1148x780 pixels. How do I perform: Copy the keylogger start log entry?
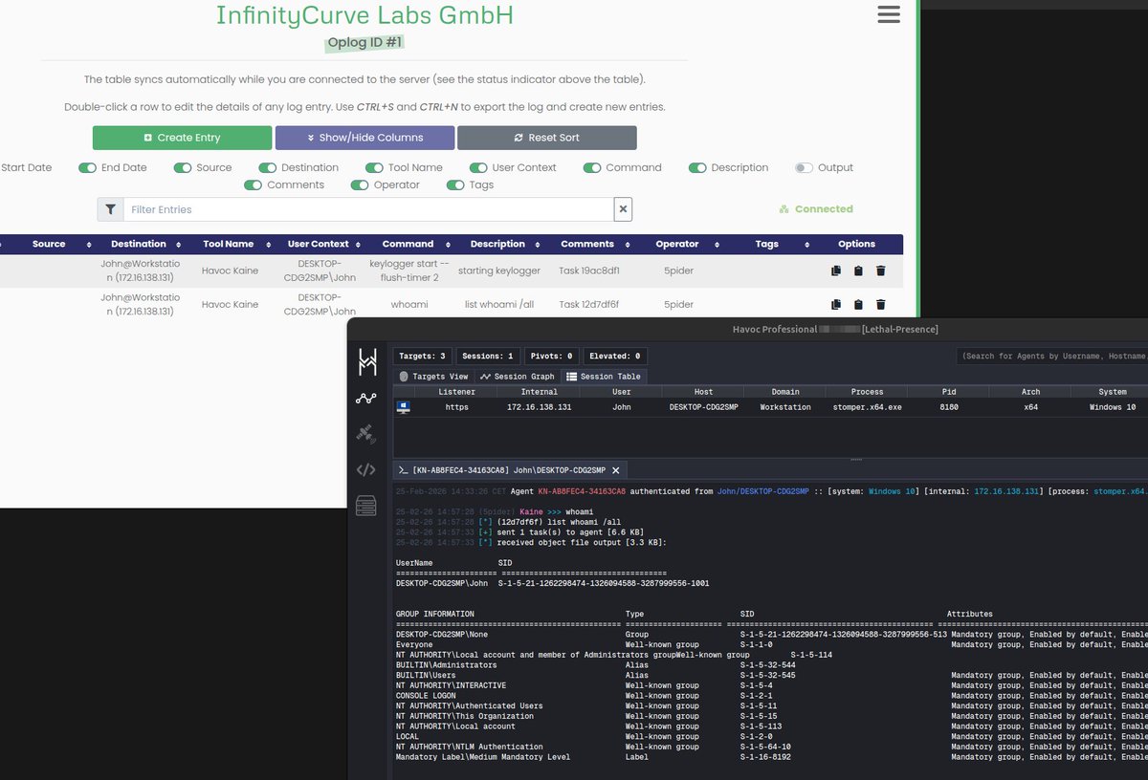[x=836, y=271]
